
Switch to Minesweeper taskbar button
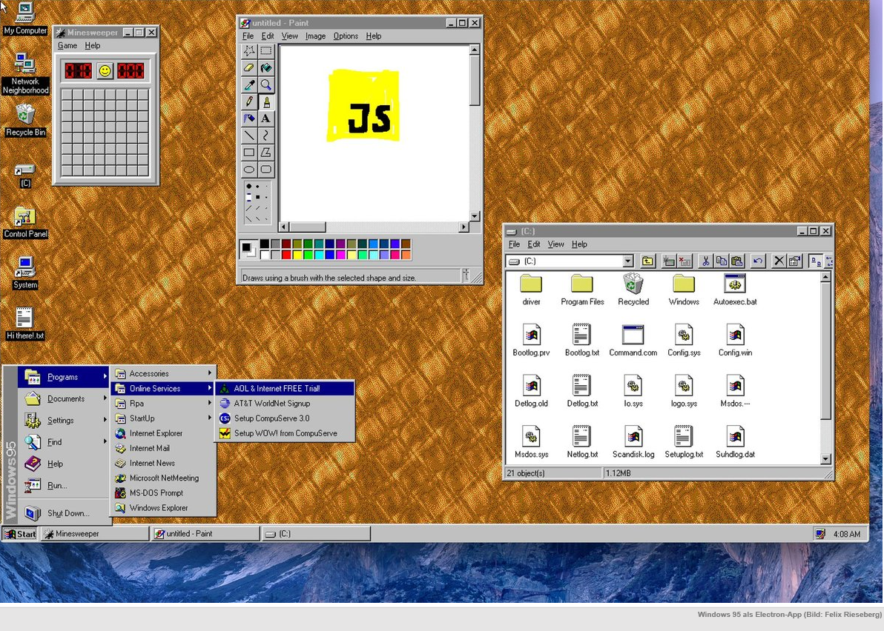95,534
